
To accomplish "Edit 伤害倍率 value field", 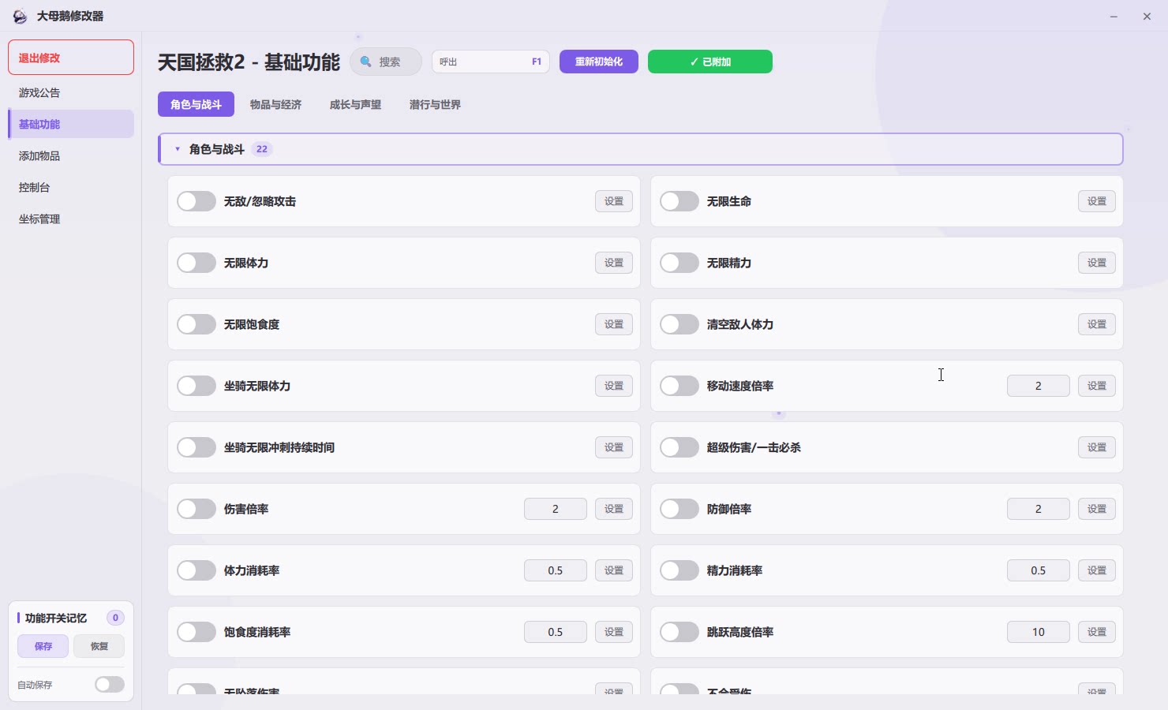I will pos(556,509).
